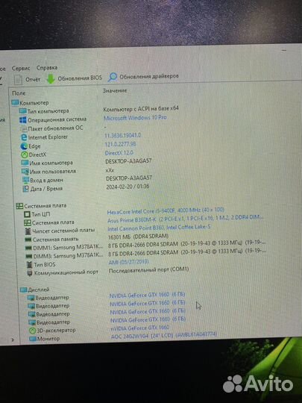302x403 pixels.
Task: Open the Asus Prime B360M-K link
Action: point(186,219)
